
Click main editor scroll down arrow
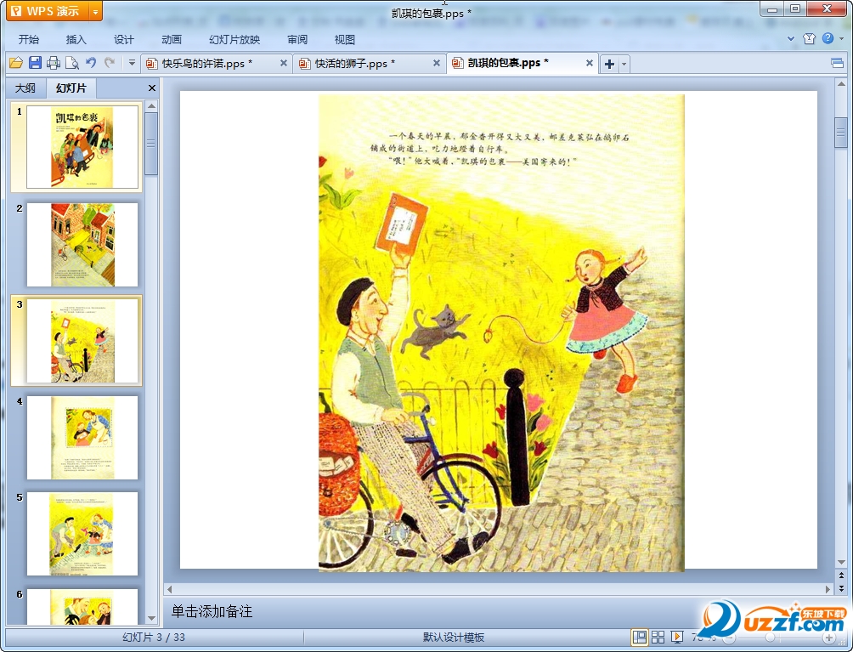point(841,562)
